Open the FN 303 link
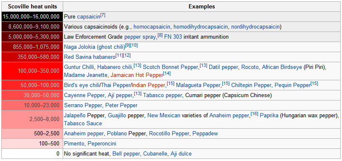 [x=173, y=37]
